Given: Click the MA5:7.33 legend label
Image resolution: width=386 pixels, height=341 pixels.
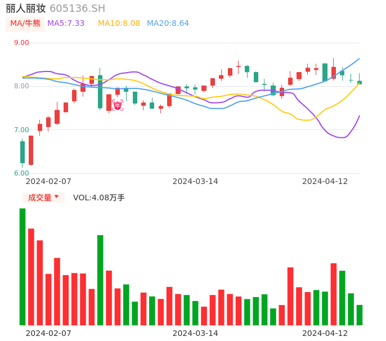Looking at the screenshot, I should pyautogui.click(x=66, y=24).
